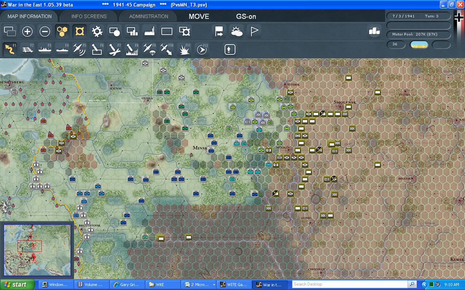Click the 36 value field
Viewport: 465px width, 290px height.
tap(396, 44)
